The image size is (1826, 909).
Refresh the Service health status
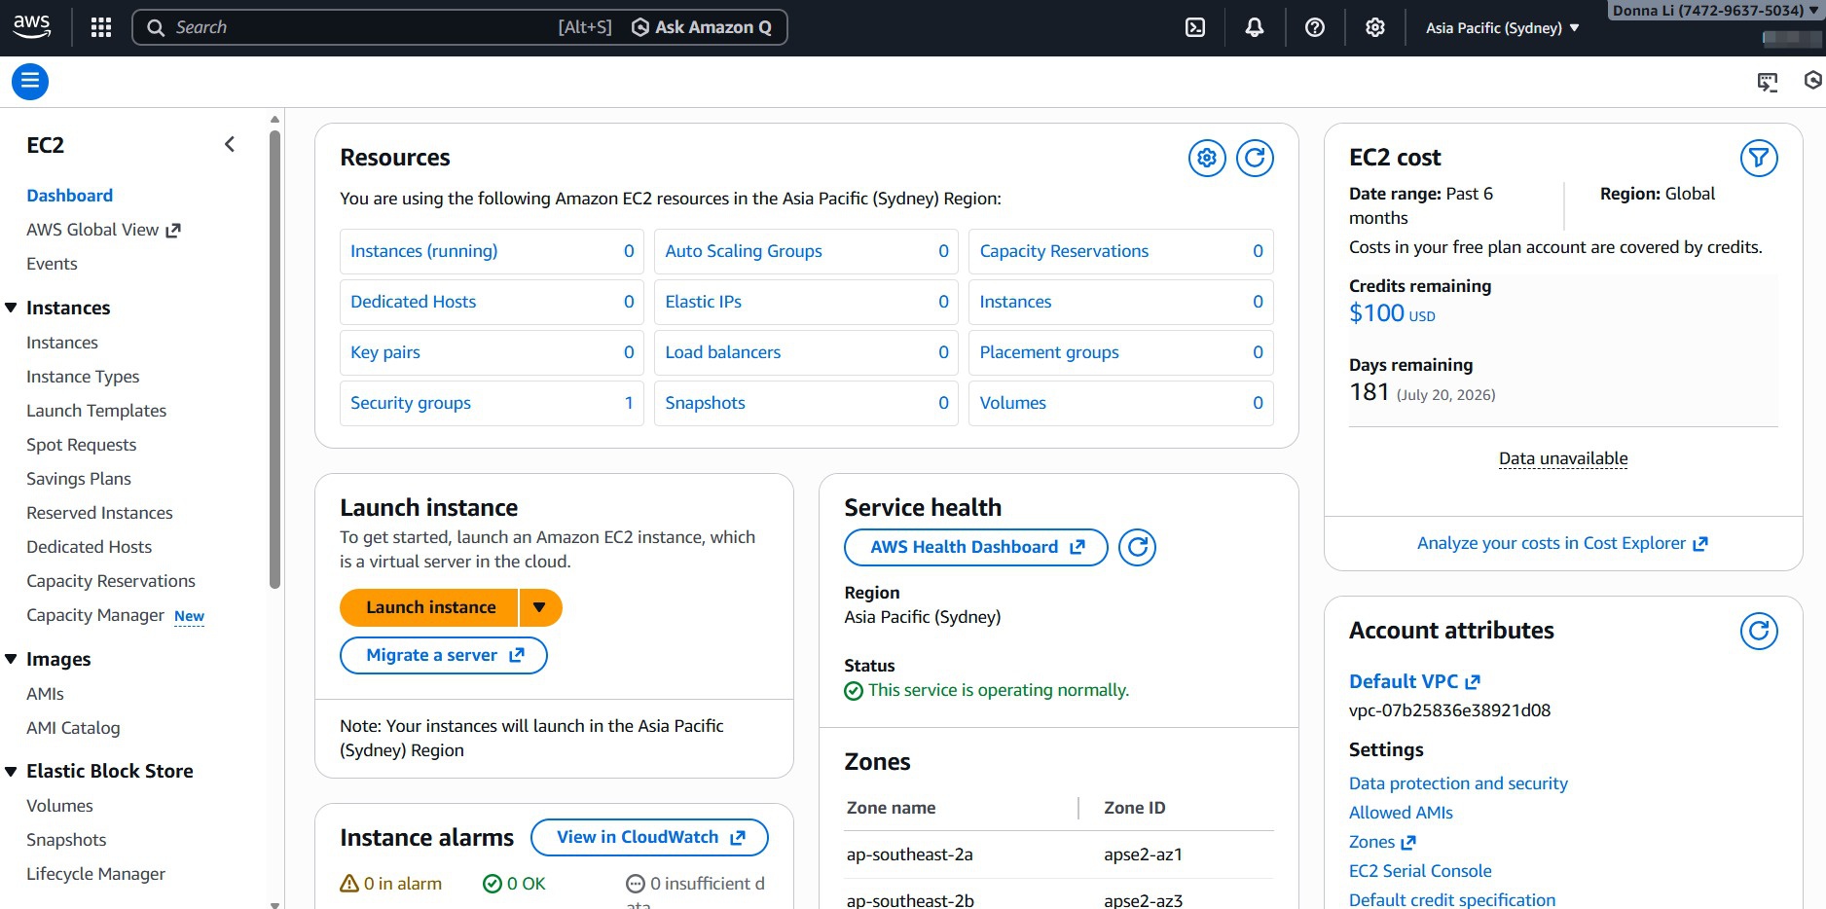(x=1137, y=547)
